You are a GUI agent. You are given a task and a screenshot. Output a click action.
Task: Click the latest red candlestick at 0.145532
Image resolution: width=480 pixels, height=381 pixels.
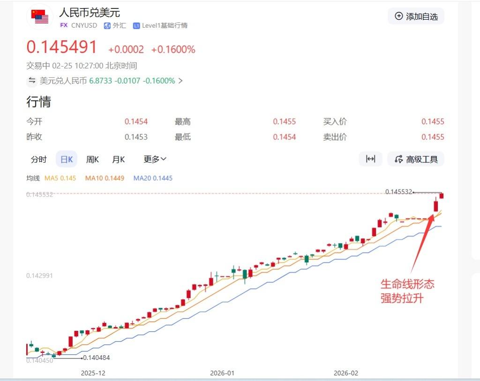coord(442,196)
